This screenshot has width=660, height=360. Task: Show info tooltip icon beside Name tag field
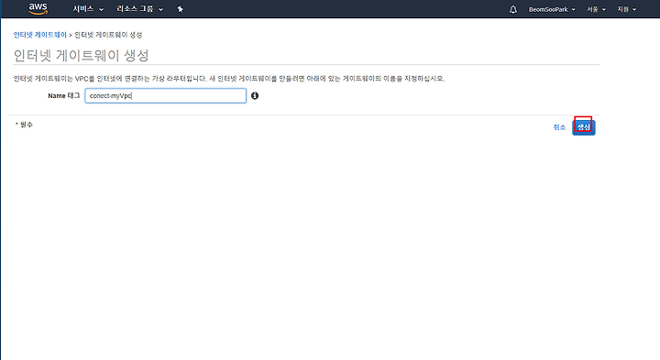tap(255, 95)
